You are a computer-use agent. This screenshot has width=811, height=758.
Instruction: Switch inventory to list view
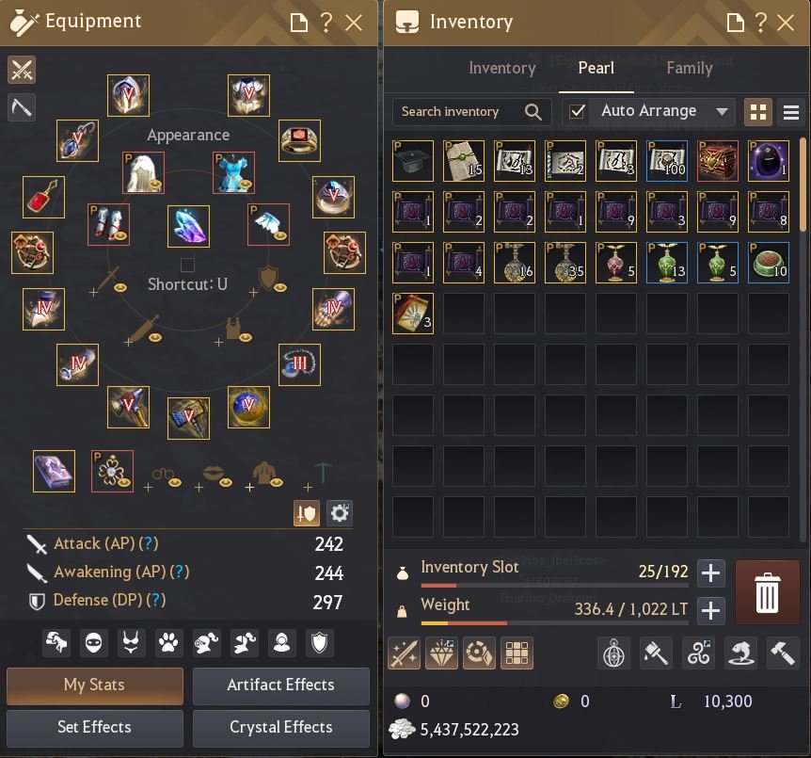tap(791, 112)
